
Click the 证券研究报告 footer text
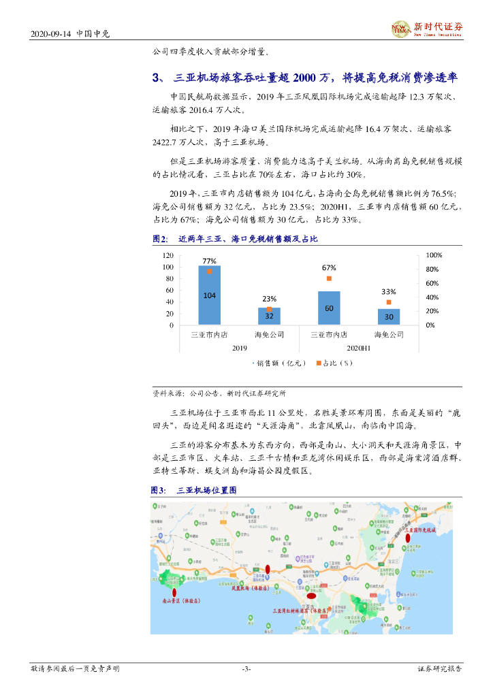coord(440,668)
